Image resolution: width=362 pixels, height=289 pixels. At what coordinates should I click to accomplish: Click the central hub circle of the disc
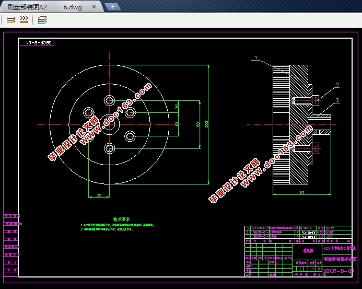109,125
